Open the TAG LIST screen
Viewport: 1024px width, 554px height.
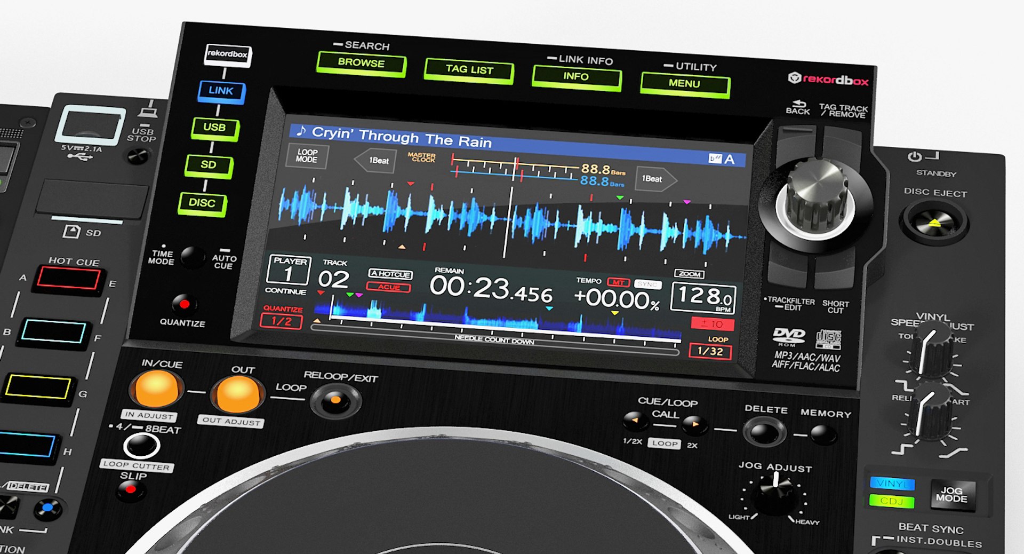[469, 70]
